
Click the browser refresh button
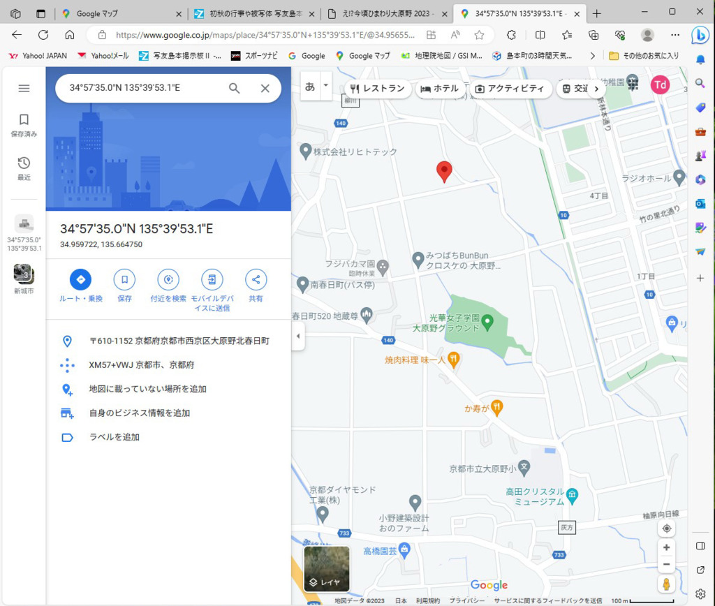tap(43, 35)
